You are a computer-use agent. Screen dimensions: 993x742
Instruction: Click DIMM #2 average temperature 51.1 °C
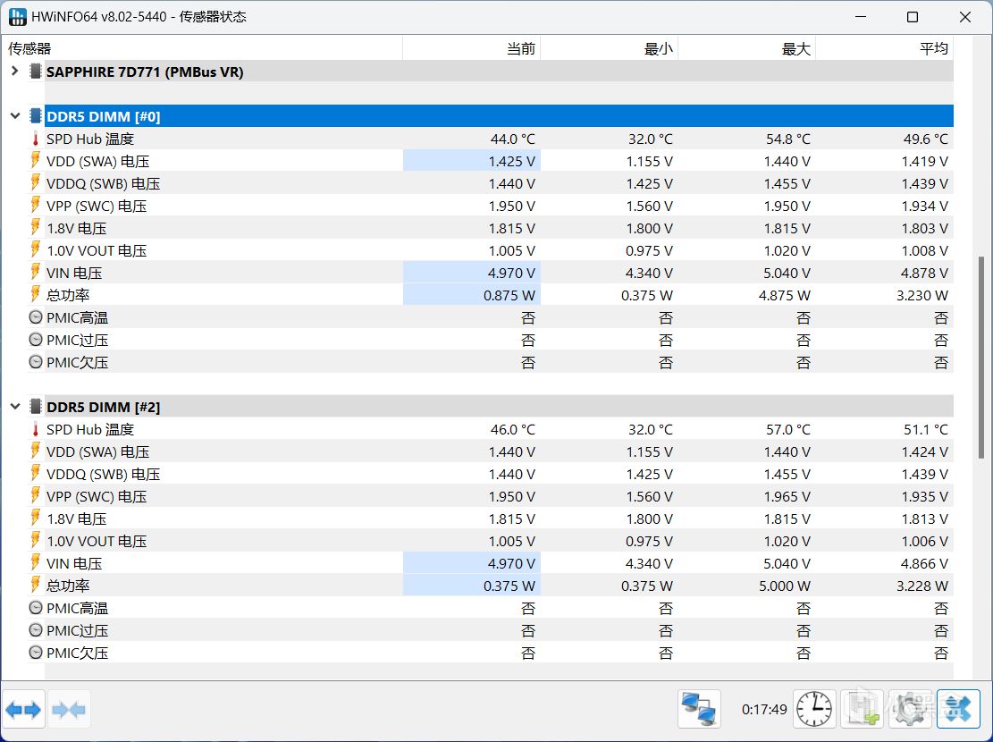click(925, 430)
